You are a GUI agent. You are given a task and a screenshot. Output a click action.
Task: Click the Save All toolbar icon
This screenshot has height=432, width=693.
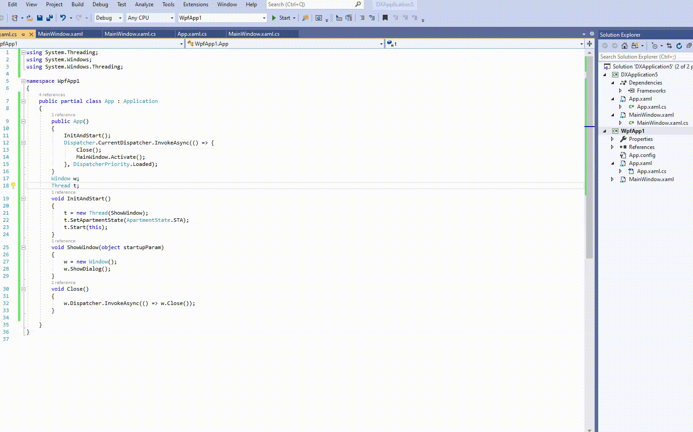coord(50,18)
